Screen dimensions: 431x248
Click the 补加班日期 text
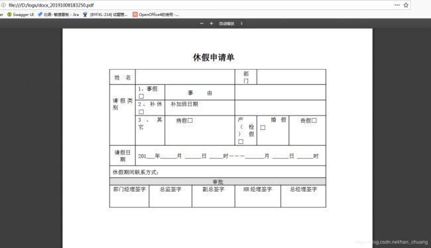point(184,104)
